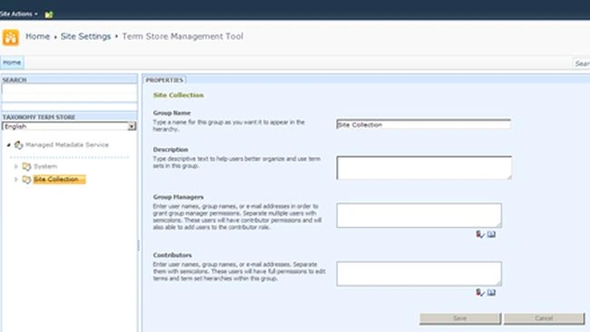Click the Description text area
This screenshot has height=332, width=590.
[424, 168]
